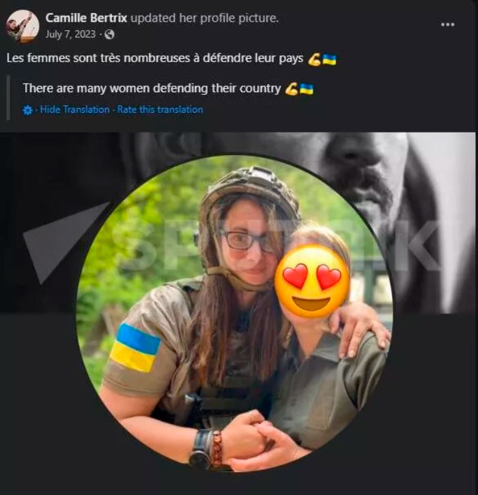Click the English translated post text
This screenshot has height=495, width=478.
(152, 88)
